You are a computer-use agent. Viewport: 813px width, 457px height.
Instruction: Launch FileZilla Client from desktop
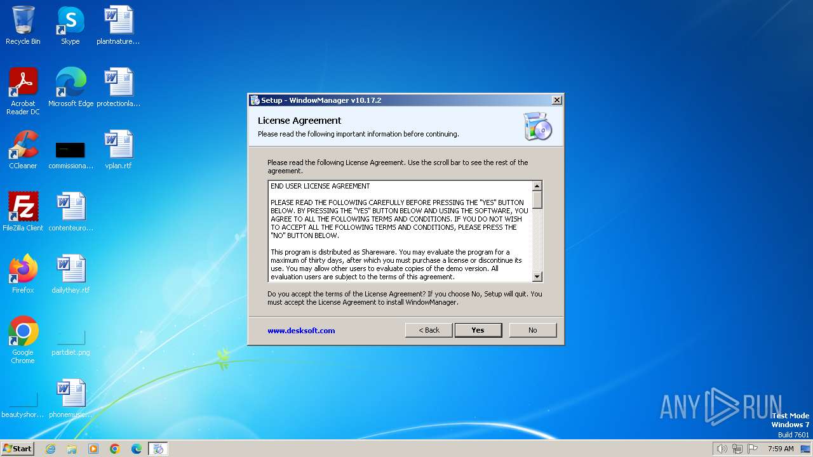click(23, 212)
